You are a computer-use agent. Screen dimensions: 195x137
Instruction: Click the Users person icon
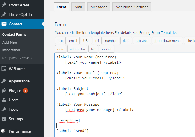pyautogui.click(x=4, y=100)
